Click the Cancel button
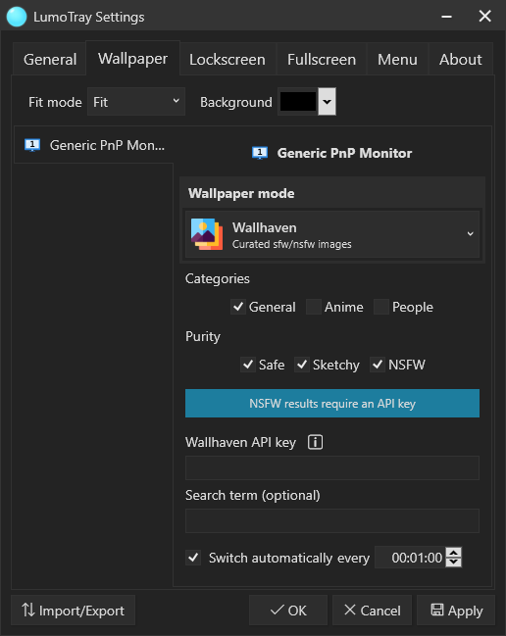The image size is (506, 636). tap(372, 611)
